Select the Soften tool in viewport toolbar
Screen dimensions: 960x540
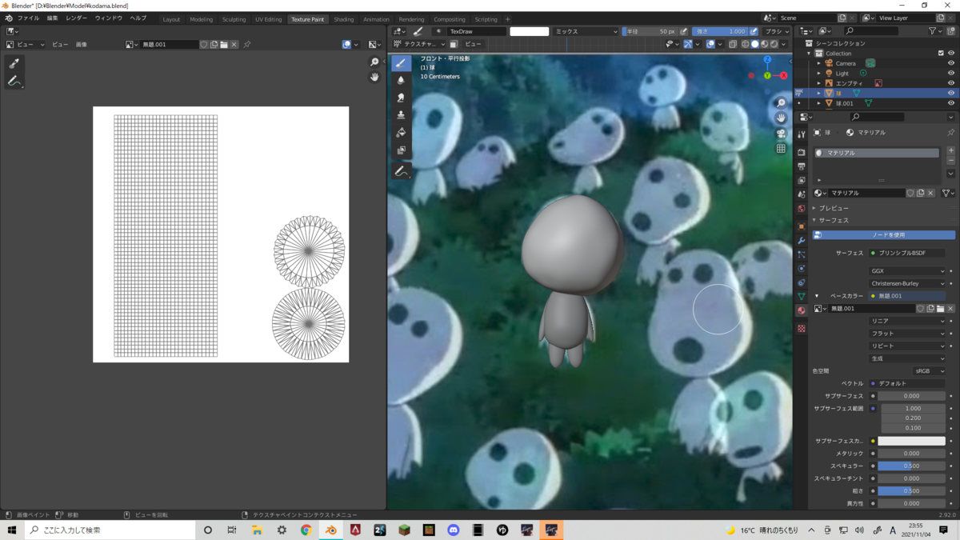(401, 80)
